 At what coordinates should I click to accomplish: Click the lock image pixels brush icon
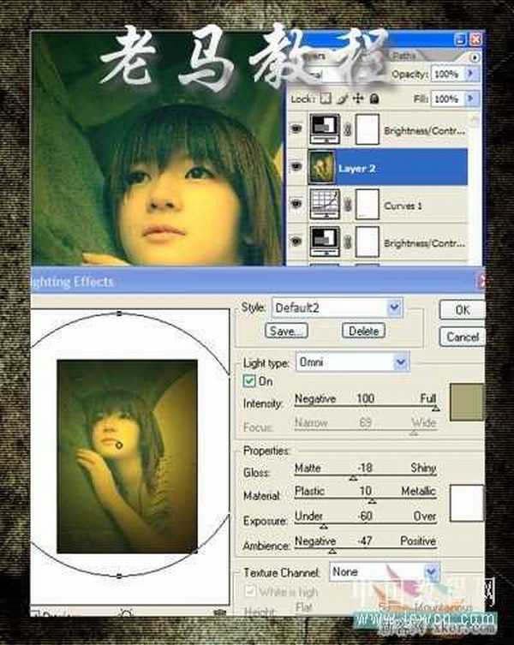click(342, 99)
